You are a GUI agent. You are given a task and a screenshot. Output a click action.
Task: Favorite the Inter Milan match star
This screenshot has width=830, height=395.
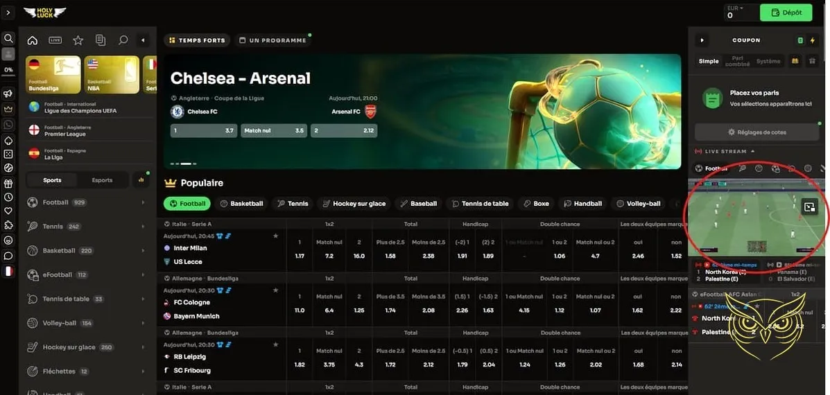(275, 236)
